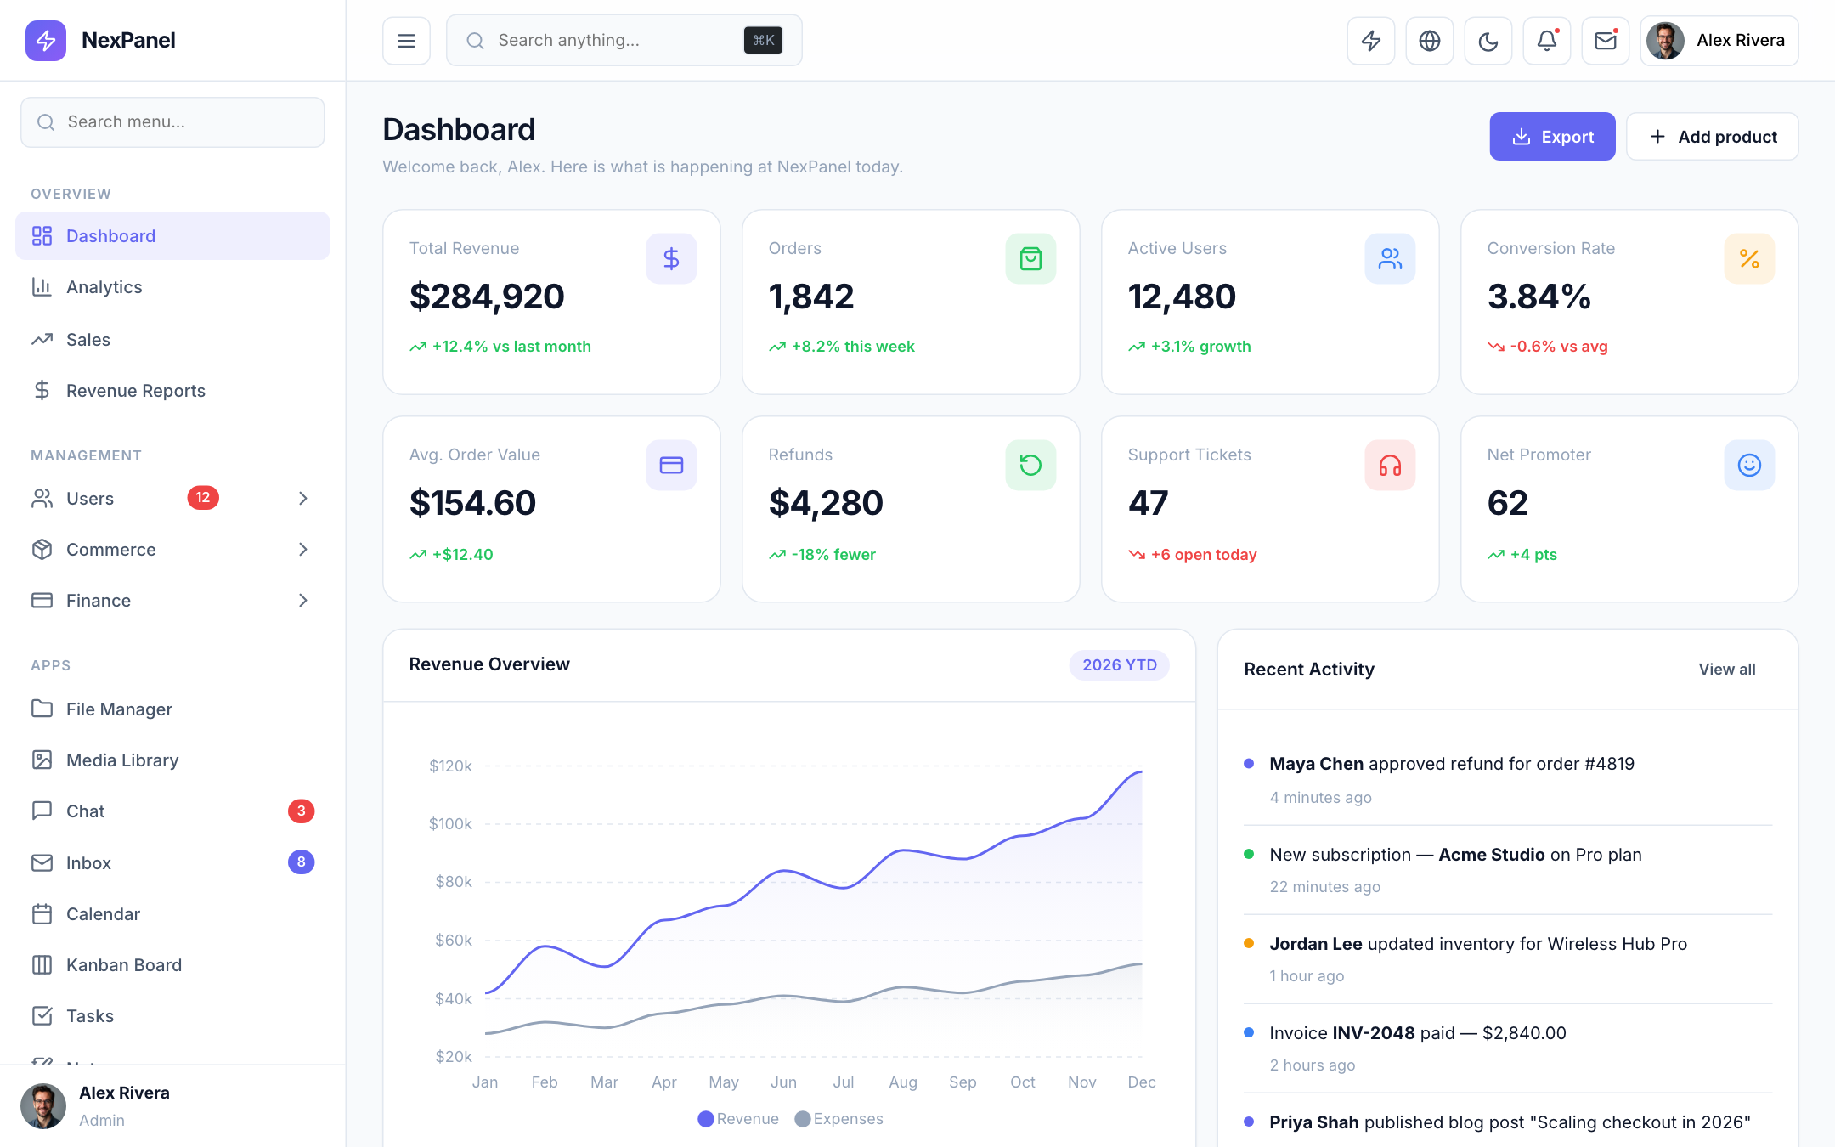Click the refresh arrow icon on Refunds card
Screen dimensions: 1835x1147
pos(1030,465)
